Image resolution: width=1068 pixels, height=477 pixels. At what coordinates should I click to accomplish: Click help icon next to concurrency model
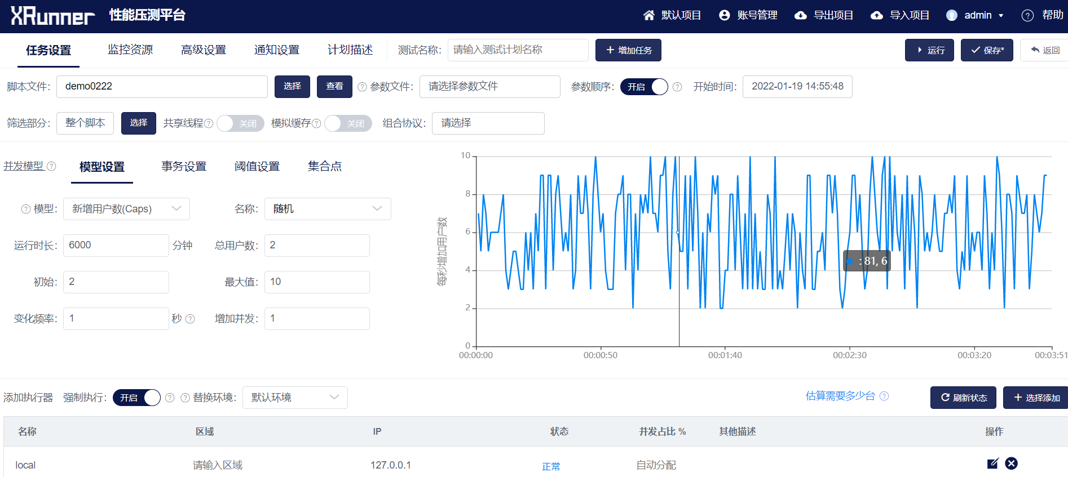pos(51,166)
